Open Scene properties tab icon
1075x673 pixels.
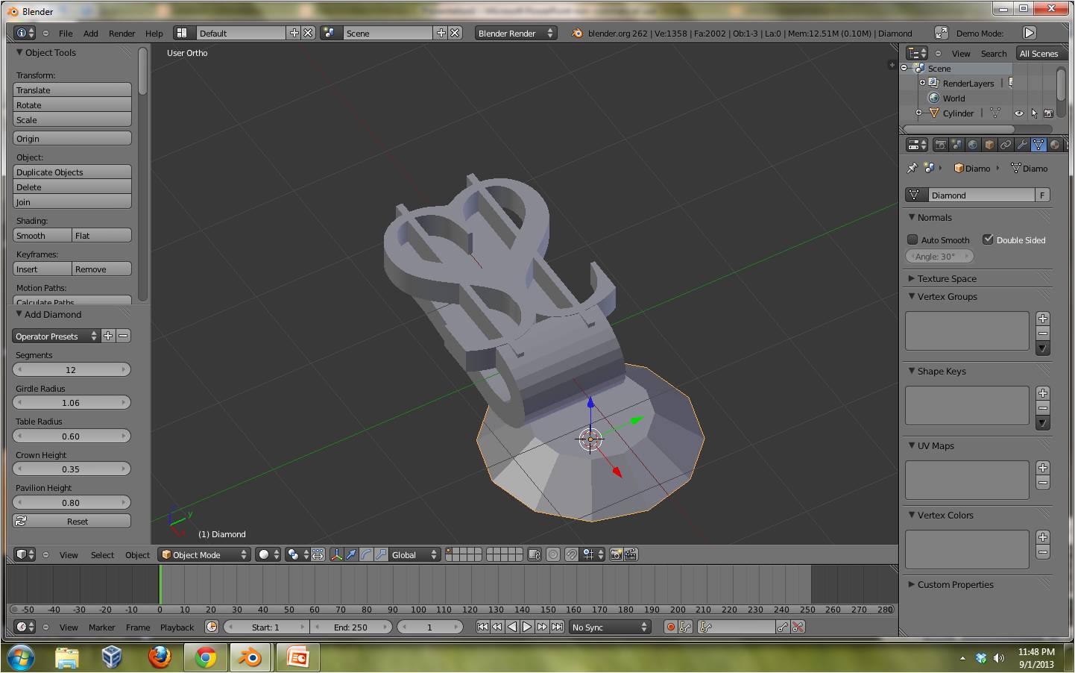(956, 145)
